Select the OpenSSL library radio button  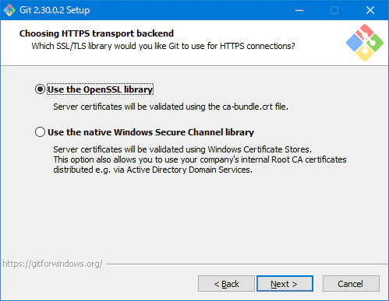[40, 89]
